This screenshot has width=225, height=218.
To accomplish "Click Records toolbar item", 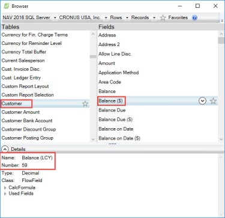I will pos(140,17).
